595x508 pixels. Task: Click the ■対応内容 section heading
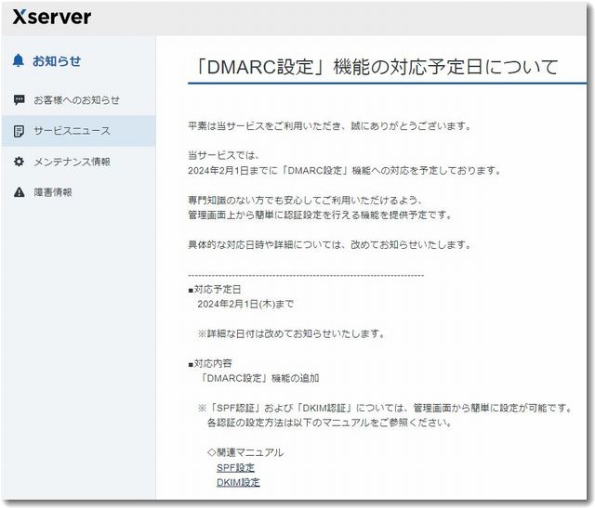(x=215, y=363)
